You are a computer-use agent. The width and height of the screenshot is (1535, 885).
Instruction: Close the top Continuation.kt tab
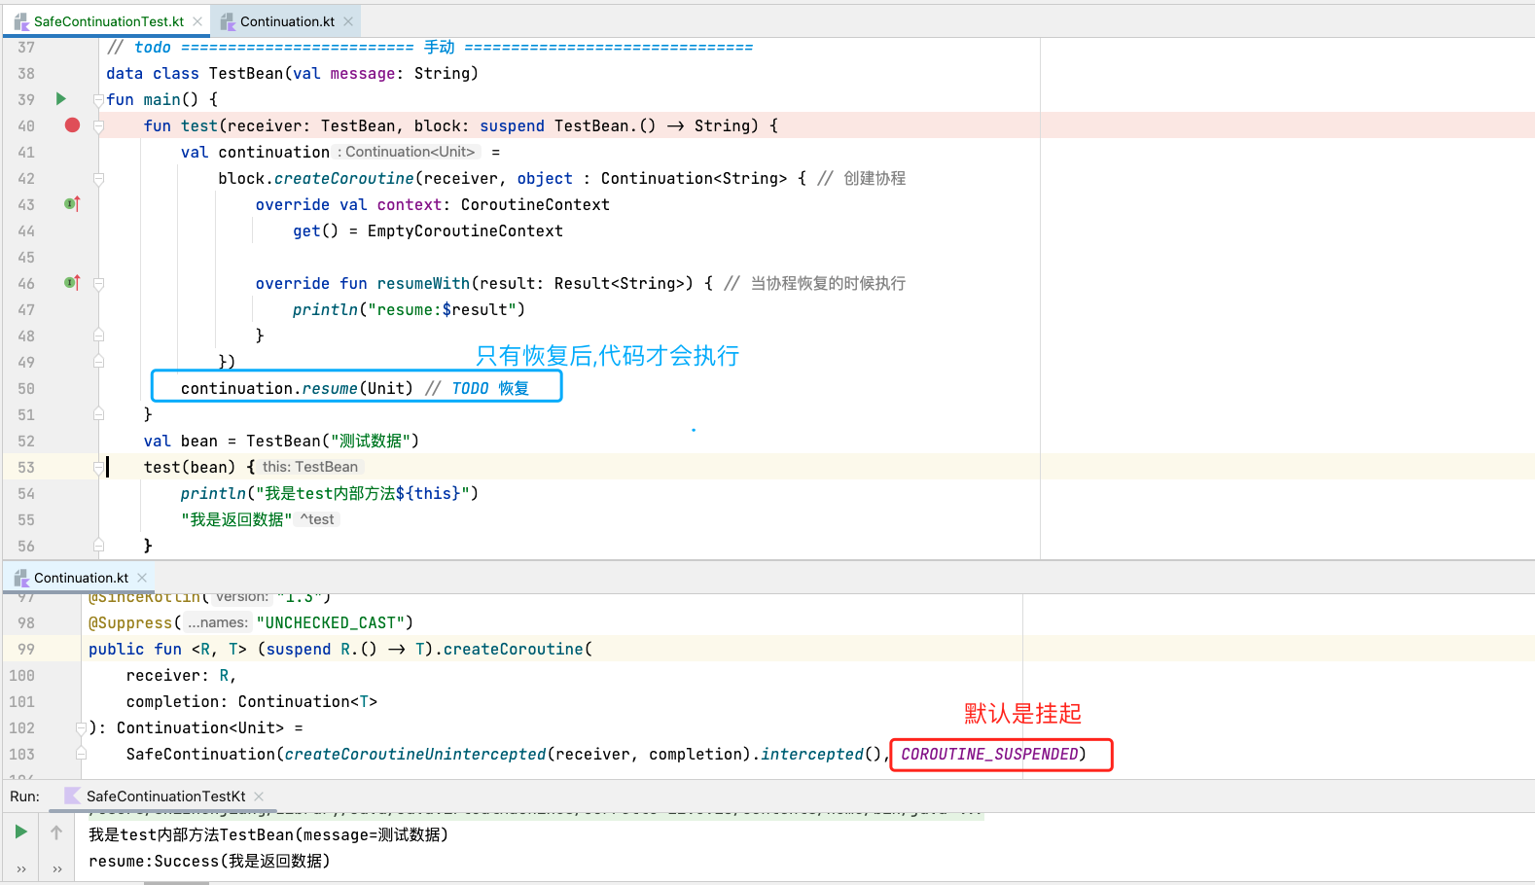(x=348, y=21)
